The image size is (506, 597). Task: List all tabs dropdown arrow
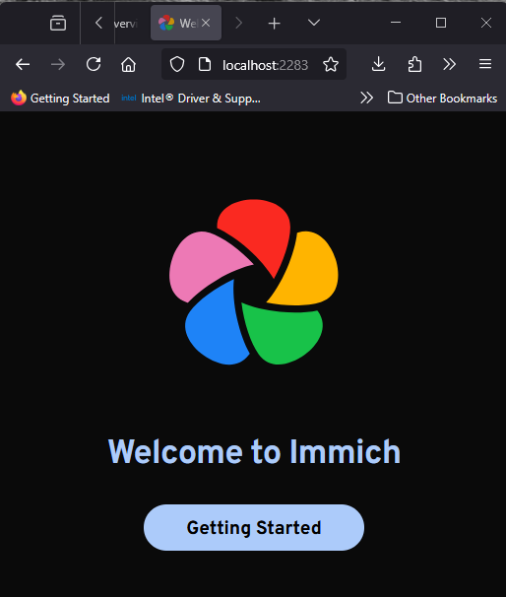314,23
